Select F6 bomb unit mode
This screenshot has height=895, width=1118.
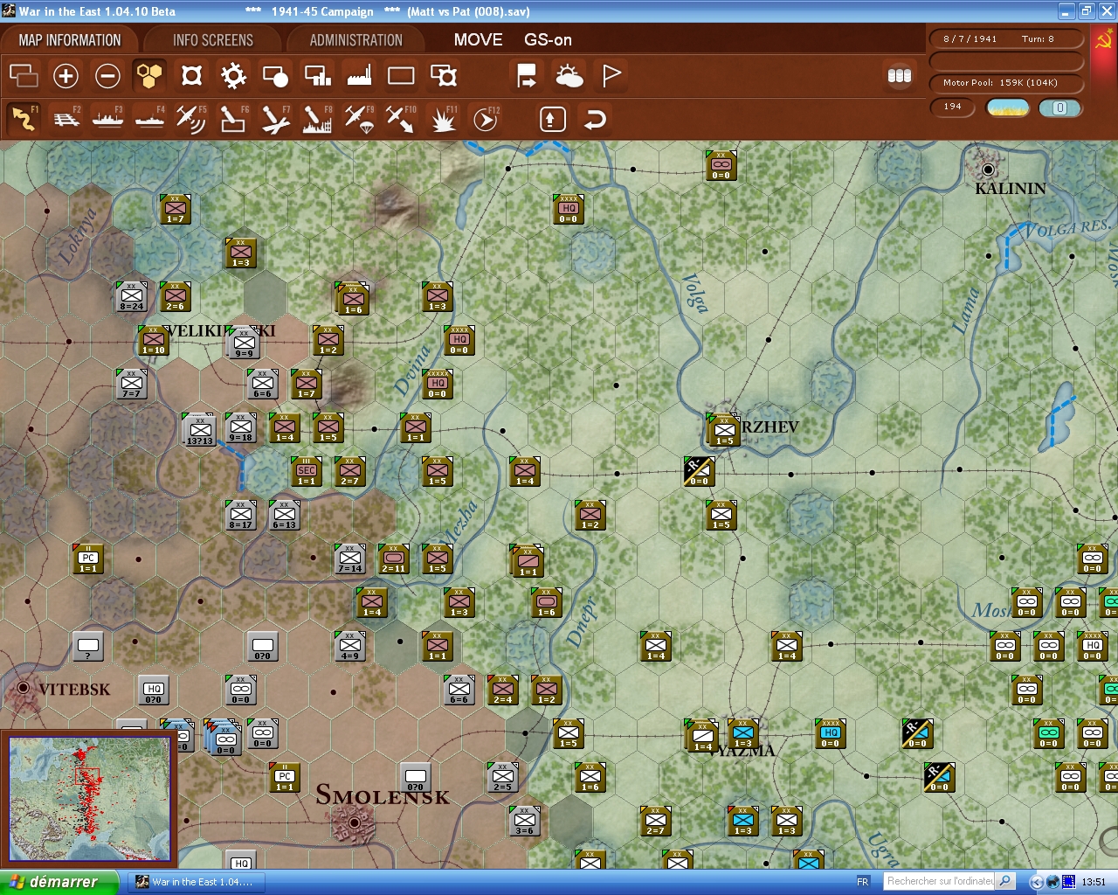233,119
